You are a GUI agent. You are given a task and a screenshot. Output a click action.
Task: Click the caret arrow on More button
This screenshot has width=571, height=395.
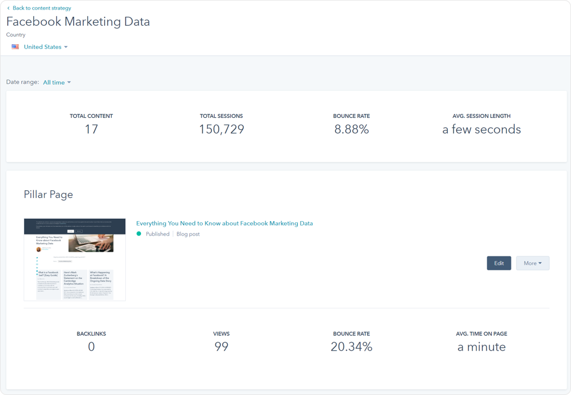tap(540, 263)
